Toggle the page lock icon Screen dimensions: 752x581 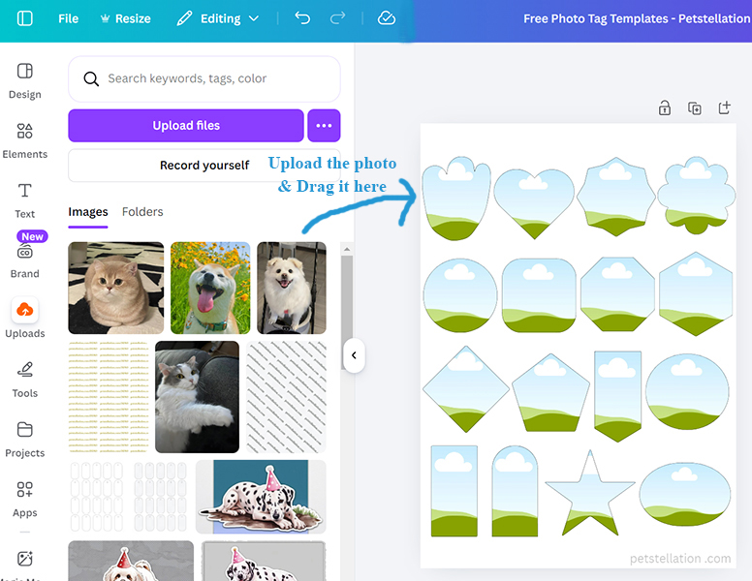pos(665,108)
